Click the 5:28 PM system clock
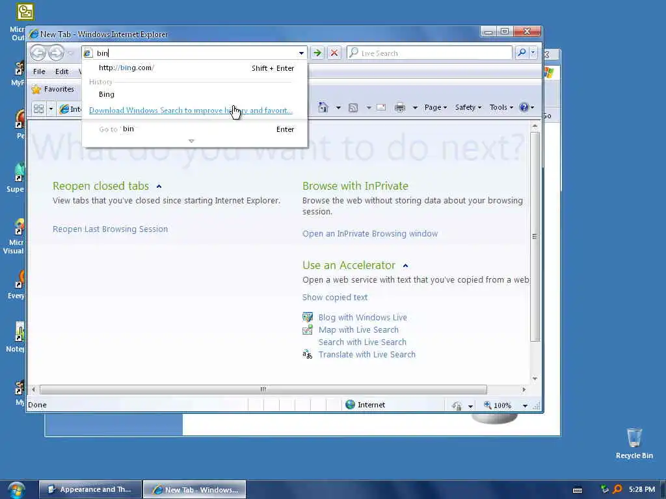 click(642, 489)
